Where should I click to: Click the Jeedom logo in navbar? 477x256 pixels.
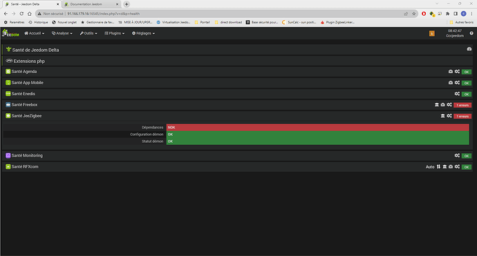click(10, 33)
